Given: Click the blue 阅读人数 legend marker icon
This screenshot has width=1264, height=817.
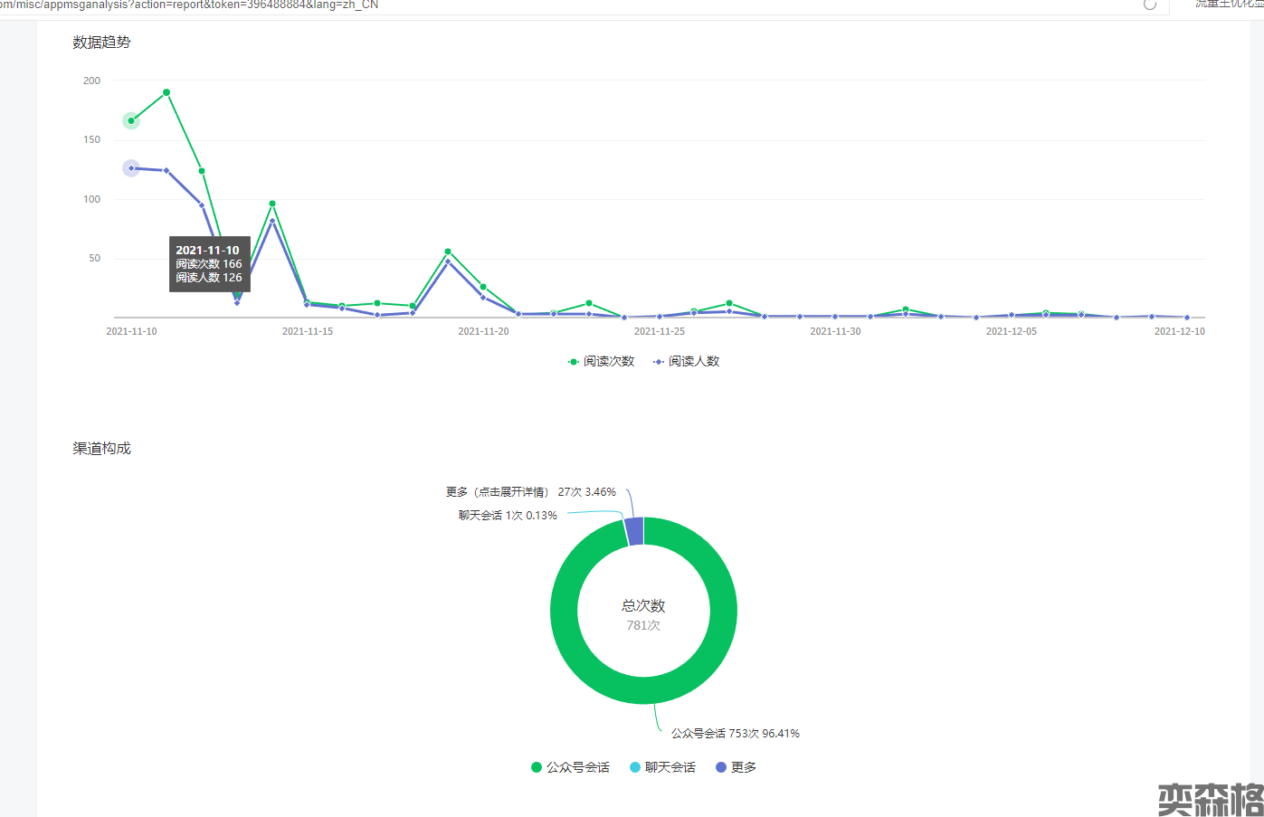Looking at the screenshot, I should [658, 362].
